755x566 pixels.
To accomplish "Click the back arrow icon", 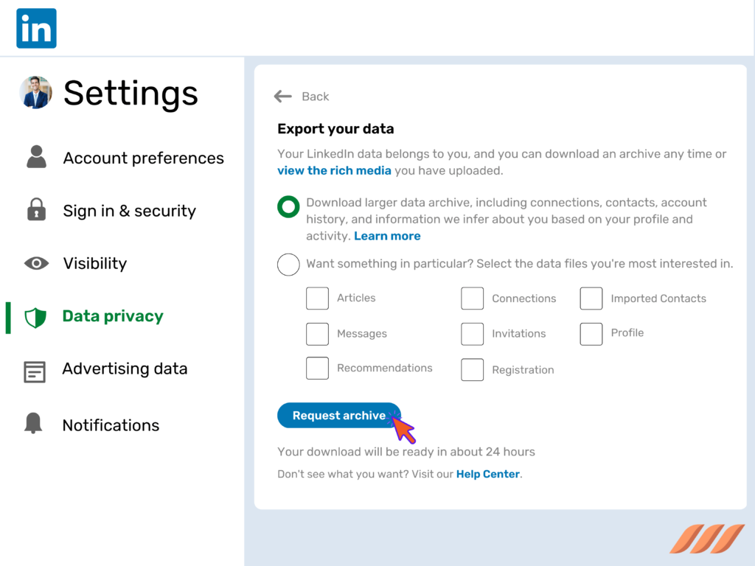I will pos(282,96).
